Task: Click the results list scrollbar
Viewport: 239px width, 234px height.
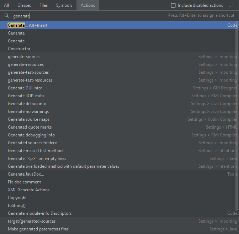Action: (x=237, y=116)
